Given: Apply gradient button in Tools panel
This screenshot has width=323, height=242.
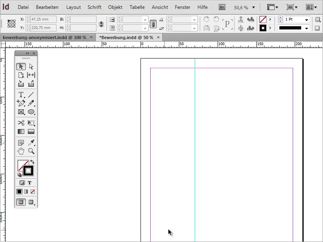Looking at the screenshot, I should click(26, 192).
